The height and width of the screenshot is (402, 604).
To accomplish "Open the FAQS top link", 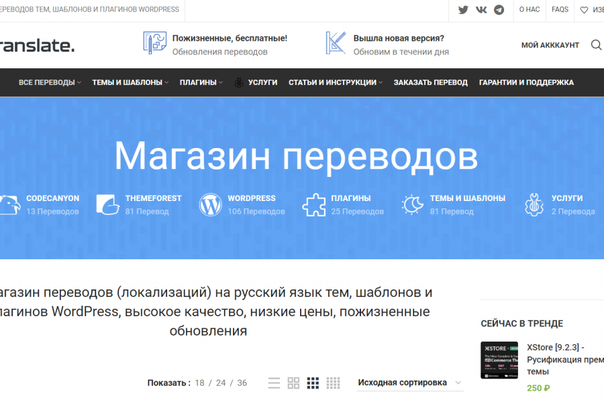I will [560, 9].
